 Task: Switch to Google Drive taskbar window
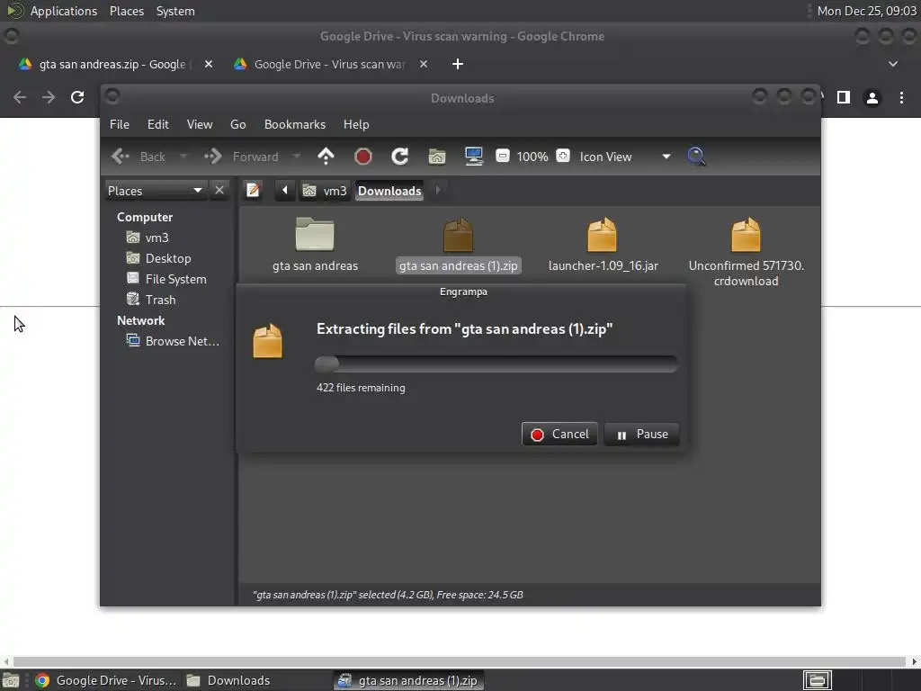[x=106, y=680]
